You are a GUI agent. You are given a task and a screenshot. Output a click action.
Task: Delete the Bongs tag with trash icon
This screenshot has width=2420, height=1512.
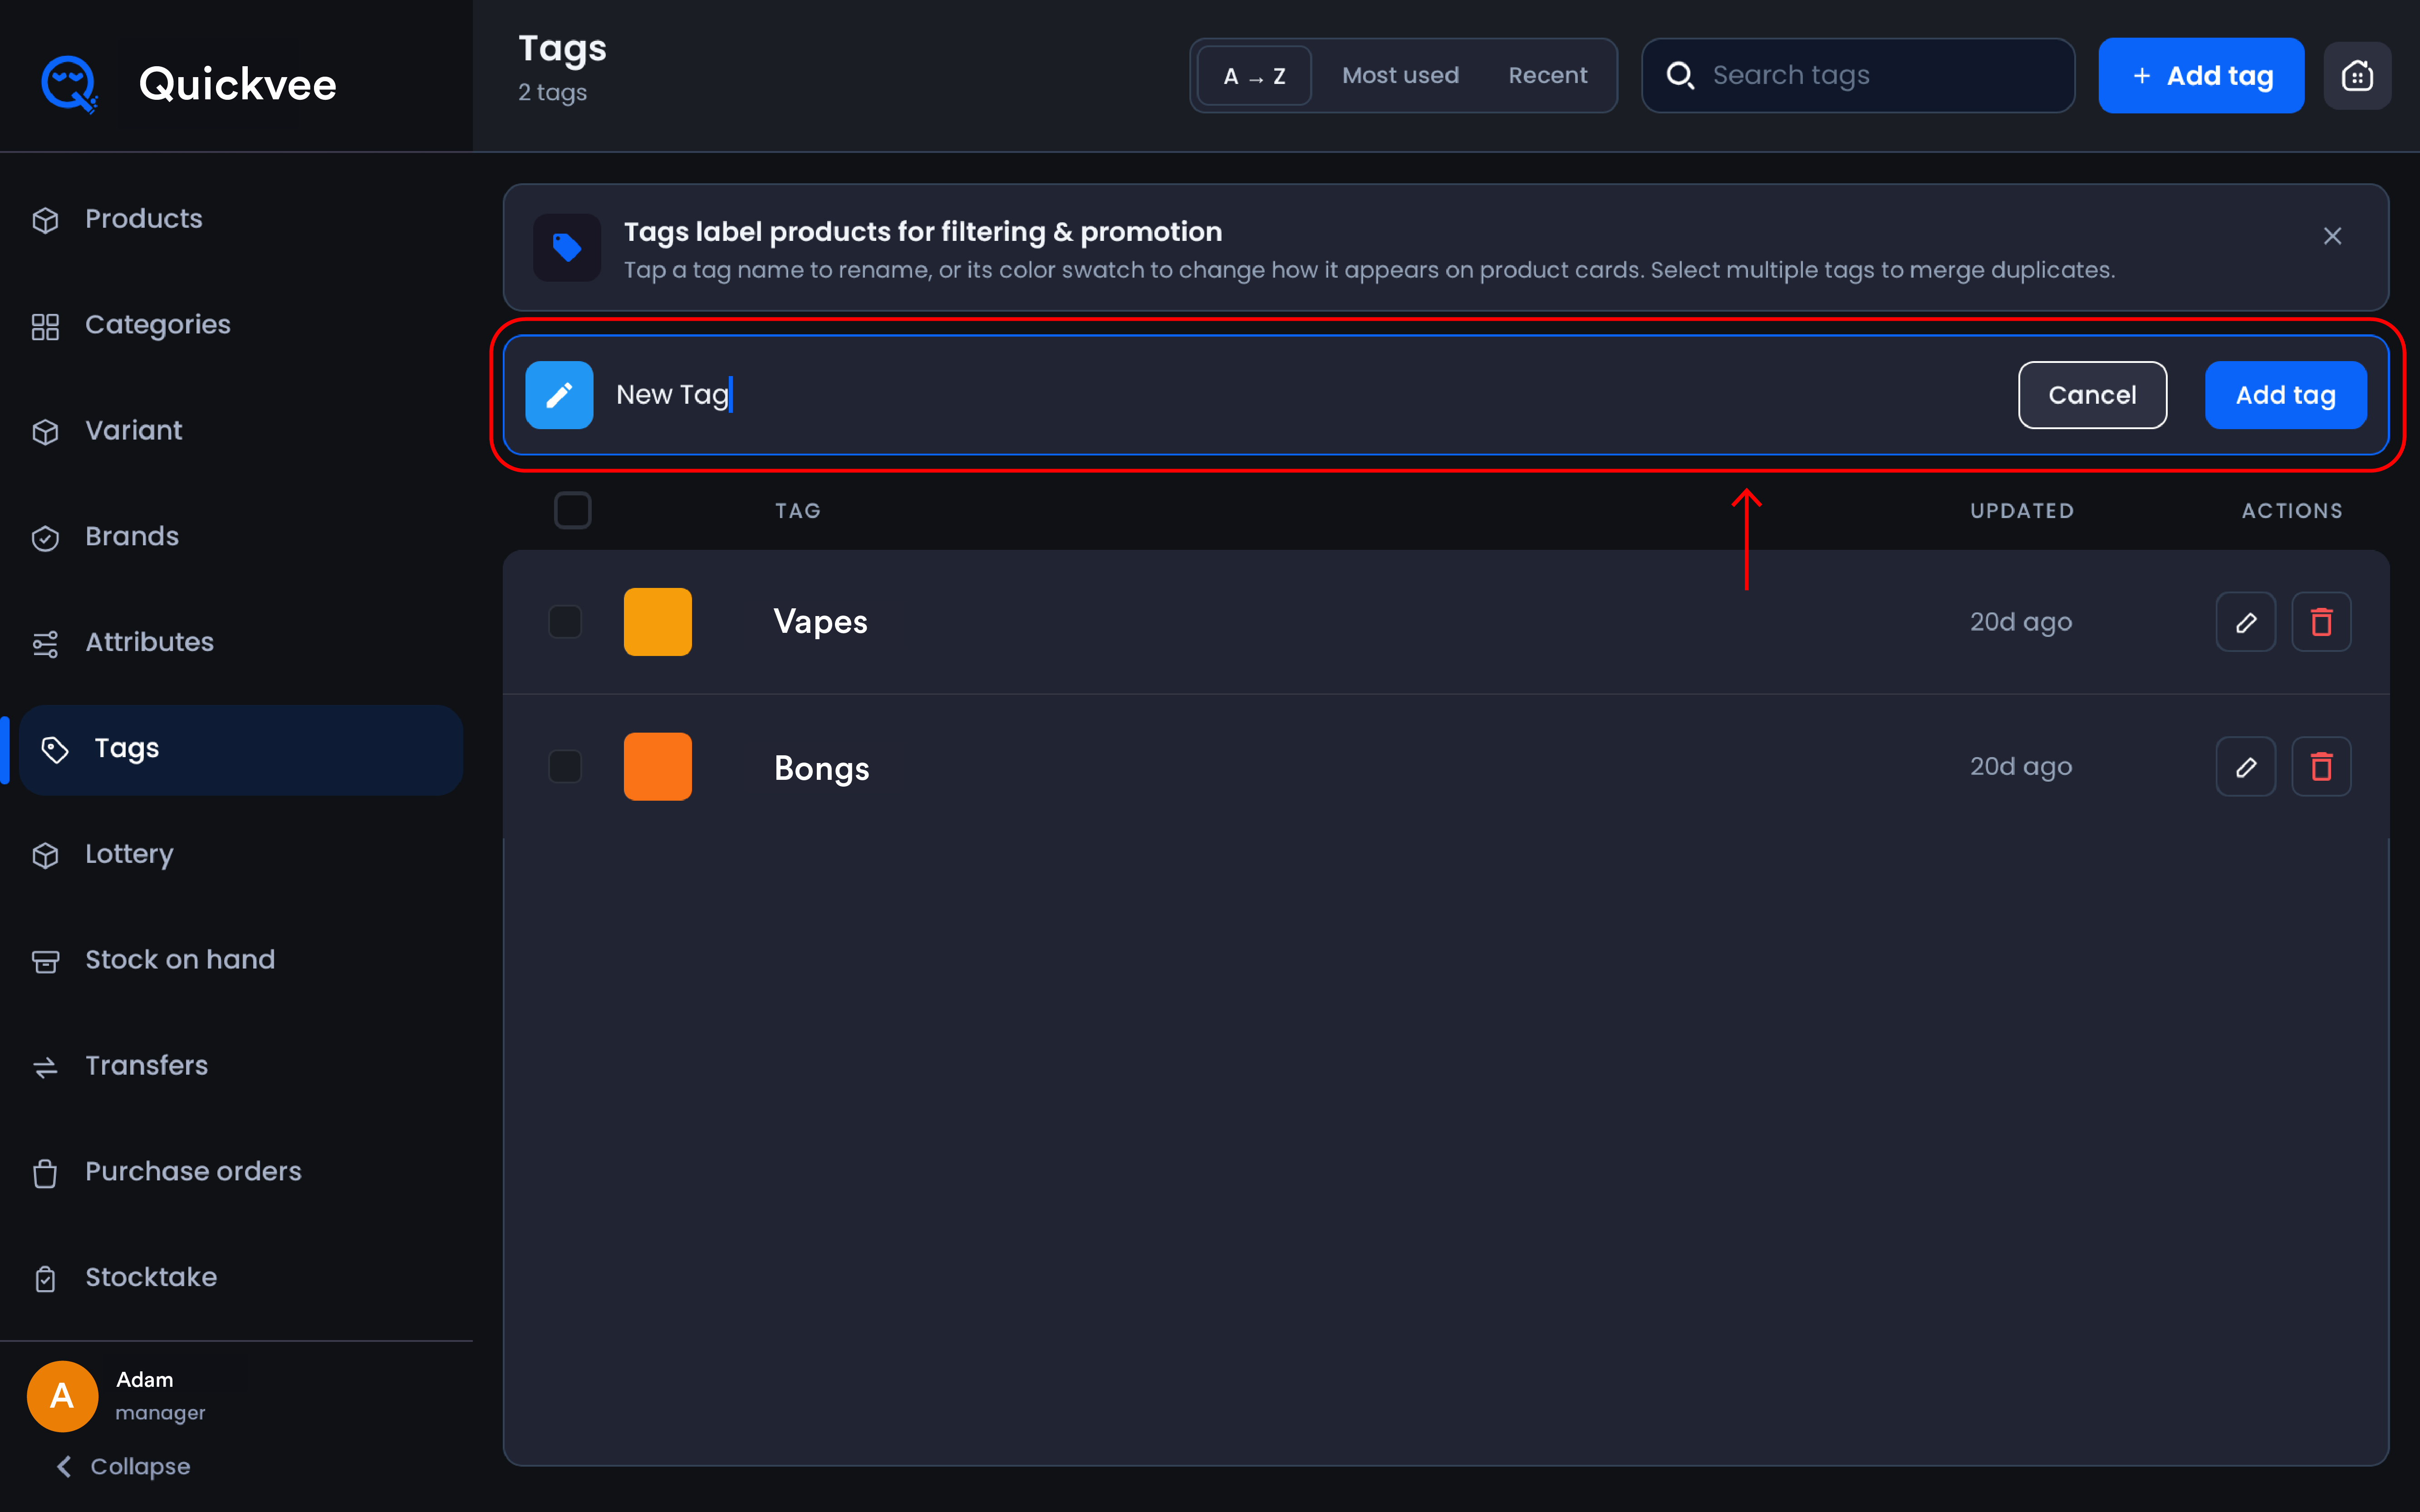click(x=2321, y=767)
